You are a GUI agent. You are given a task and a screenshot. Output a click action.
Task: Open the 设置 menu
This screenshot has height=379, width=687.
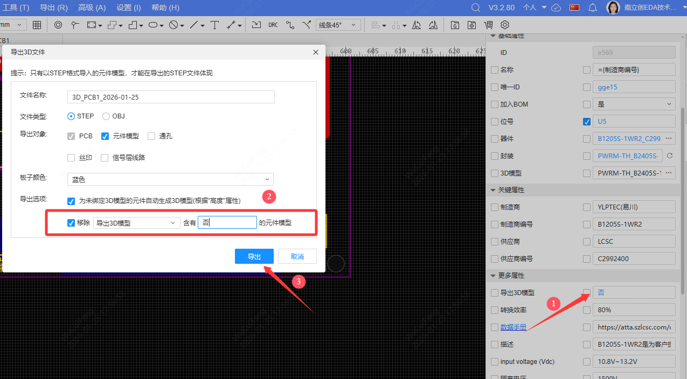[x=128, y=8]
